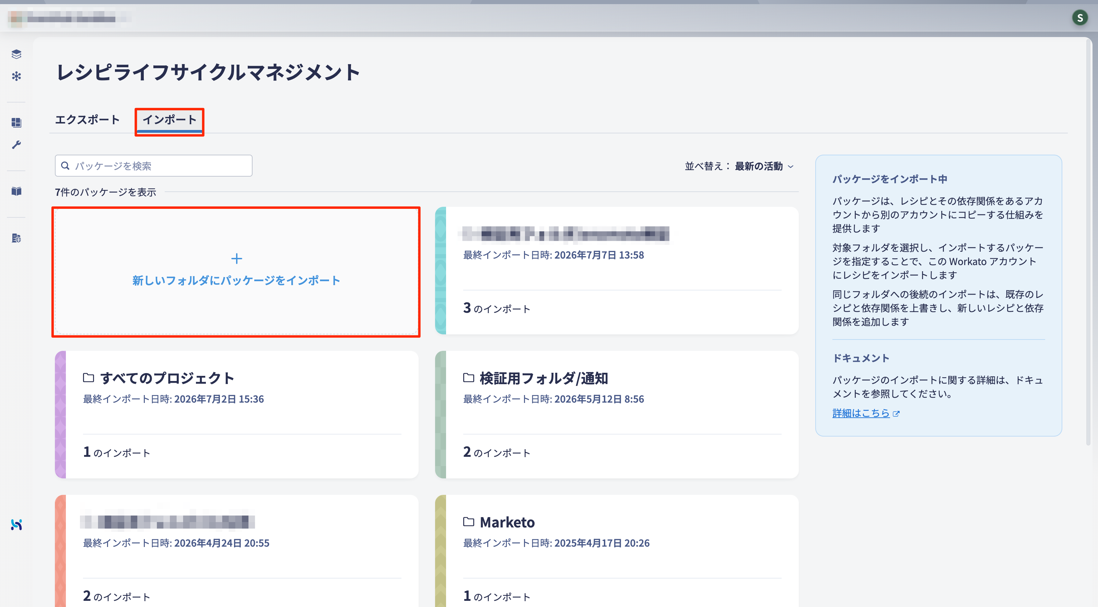
Task: Open the open-book library icon in sidebar
Action: pyautogui.click(x=16, y=191)
